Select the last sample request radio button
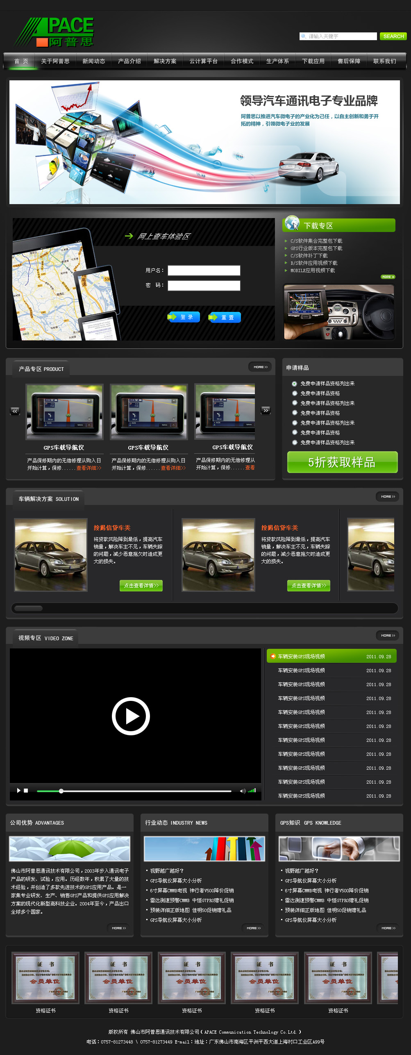The width and height of the screenshot is (411, 1055). (294, 442)
